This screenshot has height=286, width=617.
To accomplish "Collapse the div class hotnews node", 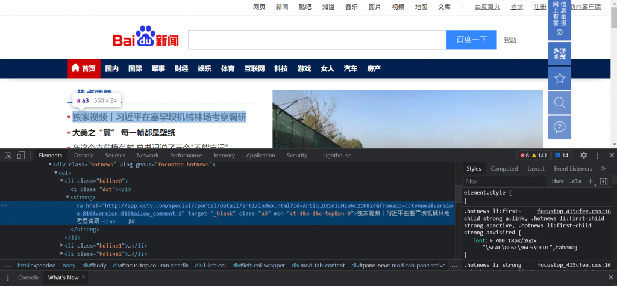I will coord(51,165).
